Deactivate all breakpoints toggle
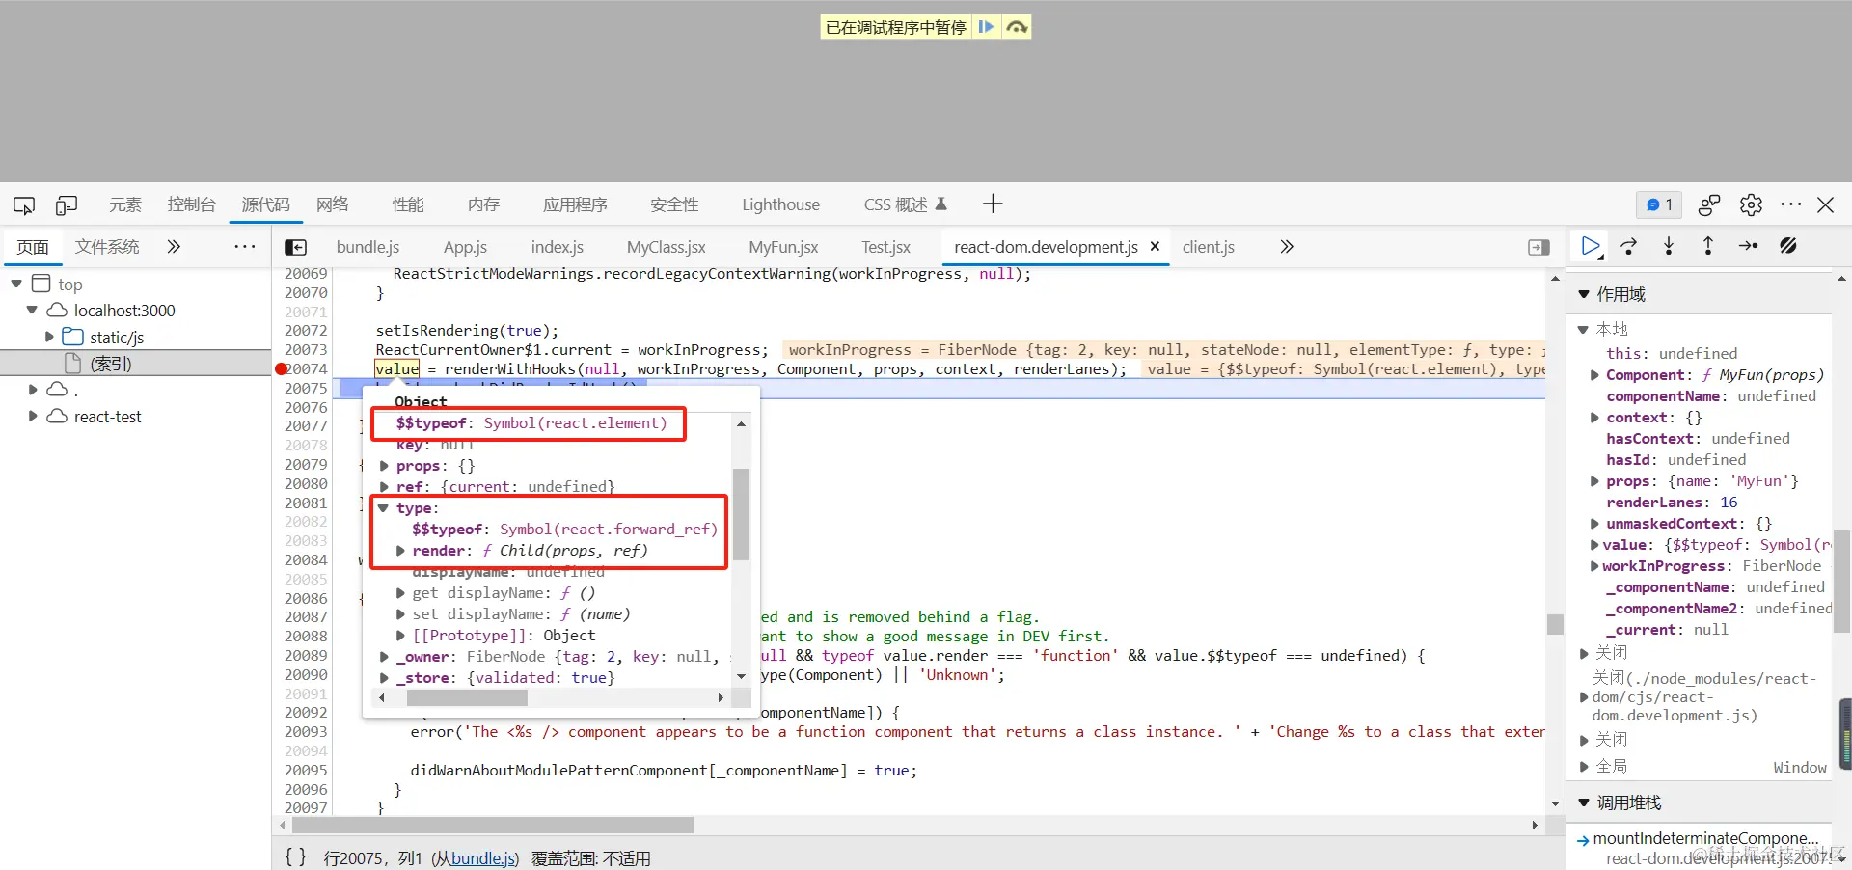1852x870 pixels. [x=1788, y=246]
